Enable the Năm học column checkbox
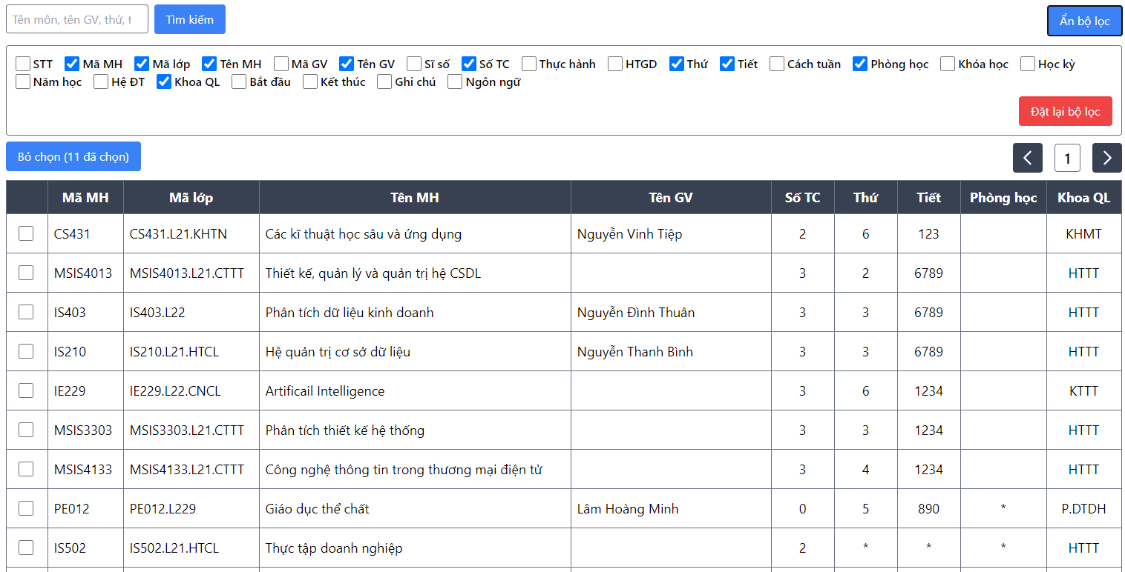The height and width of the screenshot is (572, 1125). (23, 82)
